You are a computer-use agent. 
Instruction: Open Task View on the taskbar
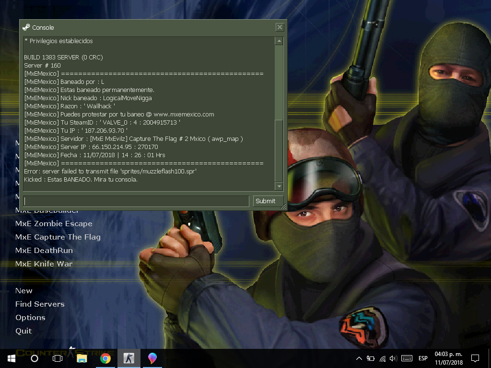pos(58,358)
